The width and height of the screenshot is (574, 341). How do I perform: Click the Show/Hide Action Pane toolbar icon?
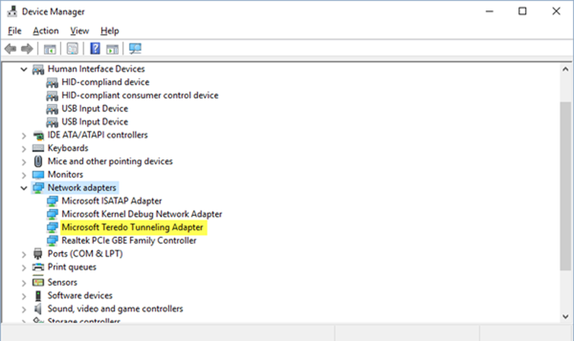coord(112,49)
